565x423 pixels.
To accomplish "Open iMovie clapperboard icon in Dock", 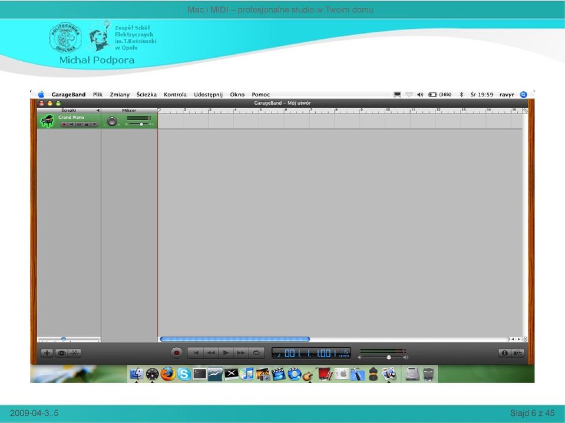I will tap(279, 374).
